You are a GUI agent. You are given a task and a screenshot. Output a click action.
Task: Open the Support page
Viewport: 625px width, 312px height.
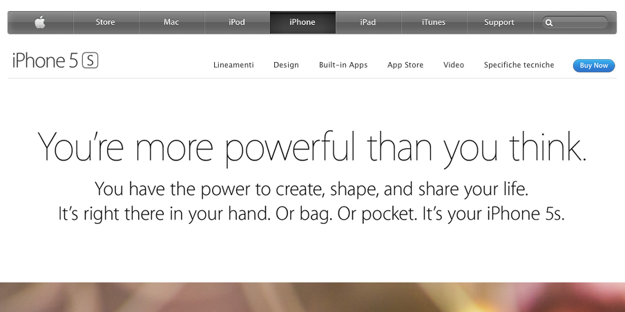pos(499,22)
